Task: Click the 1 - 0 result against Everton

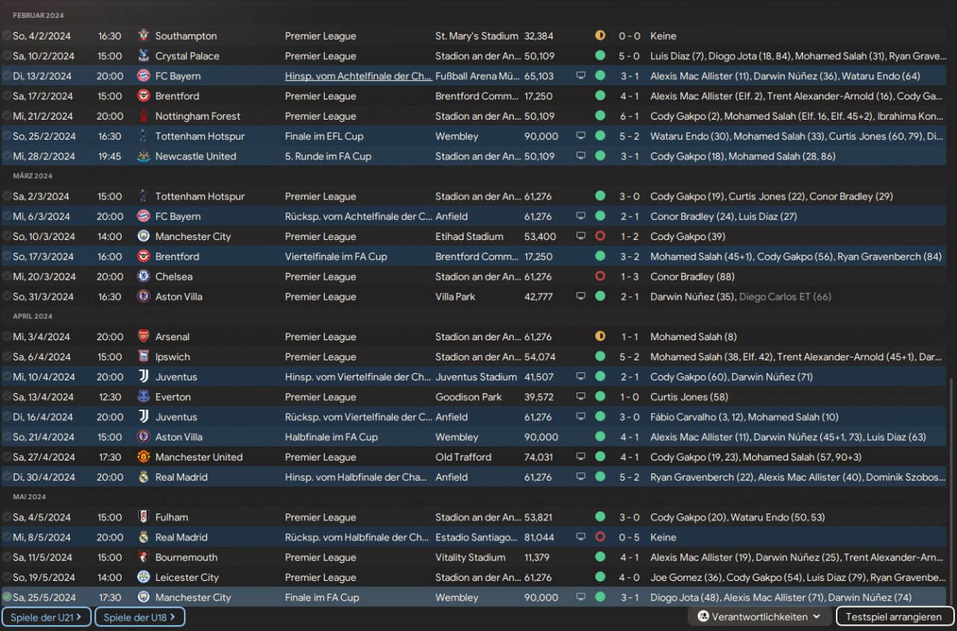Action: pos(629,397)
